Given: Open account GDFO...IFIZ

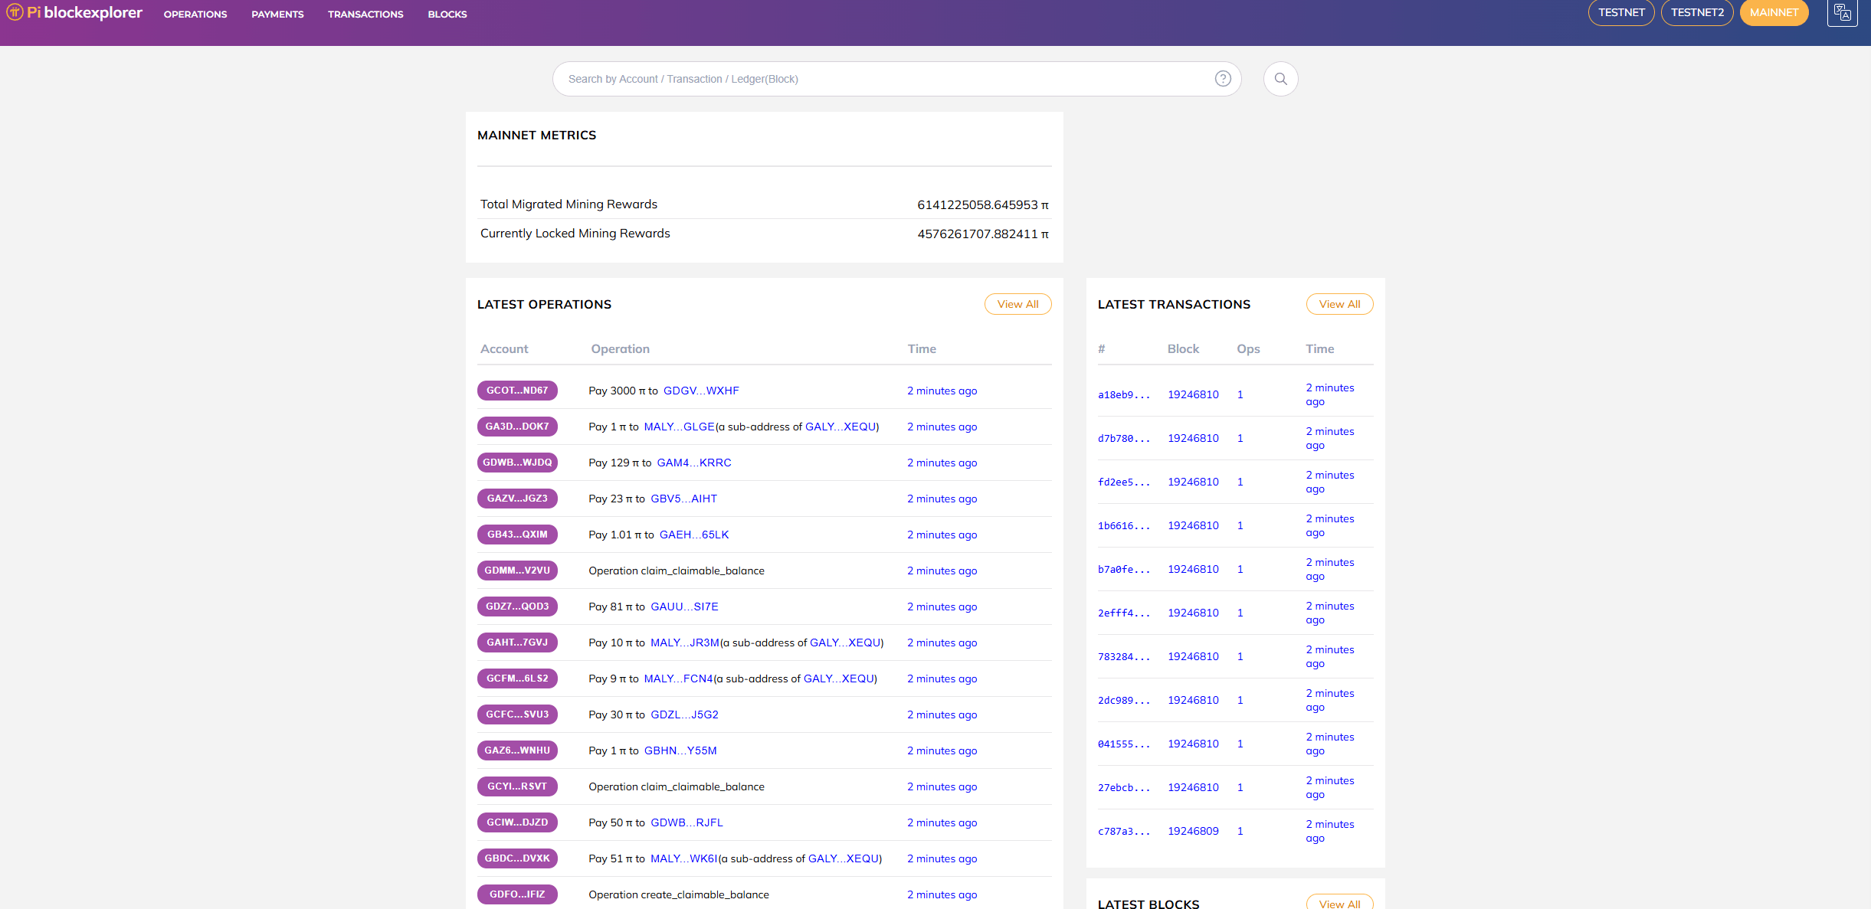Looking at the screenshot, I should pos(517,894).
